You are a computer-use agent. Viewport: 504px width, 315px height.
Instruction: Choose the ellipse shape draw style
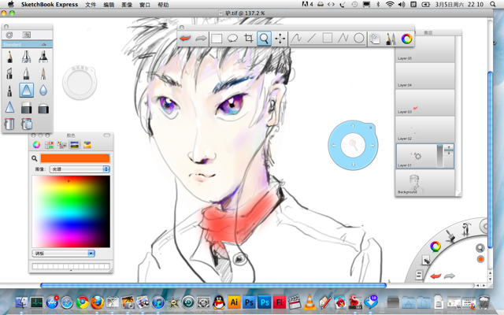359,39
